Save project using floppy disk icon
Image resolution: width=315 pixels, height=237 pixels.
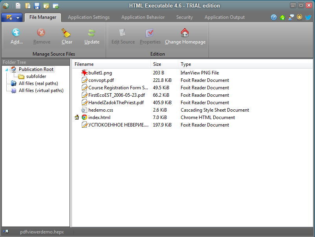click(37, 6)
